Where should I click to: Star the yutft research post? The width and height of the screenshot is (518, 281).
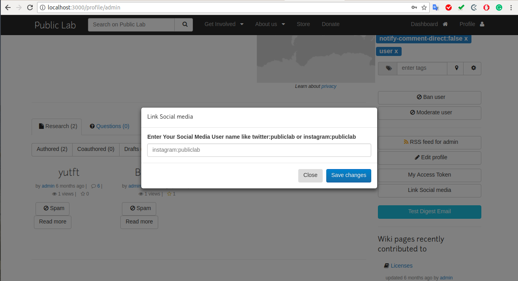[x=82, y=194]
